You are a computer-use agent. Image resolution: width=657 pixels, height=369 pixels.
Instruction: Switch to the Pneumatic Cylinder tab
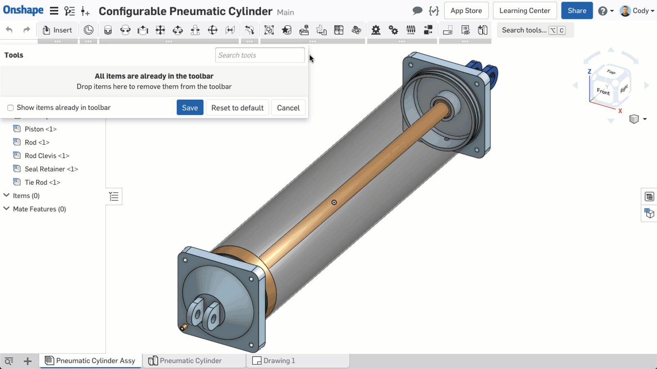[191, 360]
